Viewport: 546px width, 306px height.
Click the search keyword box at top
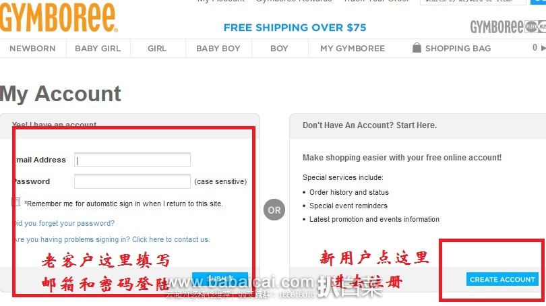coord(473,1)
